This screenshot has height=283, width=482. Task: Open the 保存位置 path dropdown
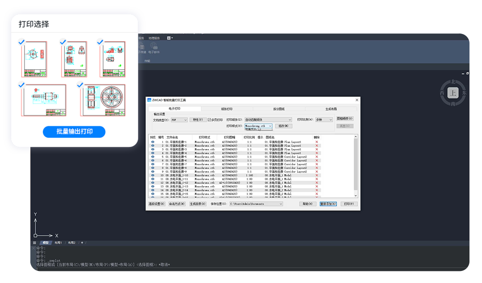pos(256,204)
